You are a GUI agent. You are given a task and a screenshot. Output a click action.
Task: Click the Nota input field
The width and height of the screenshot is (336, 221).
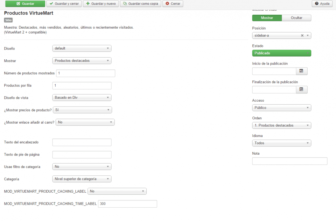click(290, 161)
